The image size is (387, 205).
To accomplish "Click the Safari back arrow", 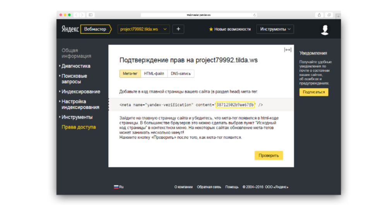I will tap(76, 15).
